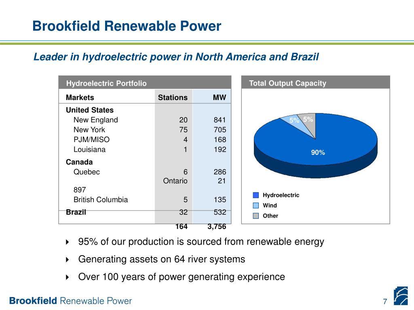Select the New York row label
Screen dimensions: 414x310
pos(89,130)
